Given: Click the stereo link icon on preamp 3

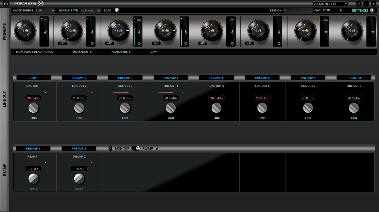Looking at the screenshot, I should [x=139, y=20].
